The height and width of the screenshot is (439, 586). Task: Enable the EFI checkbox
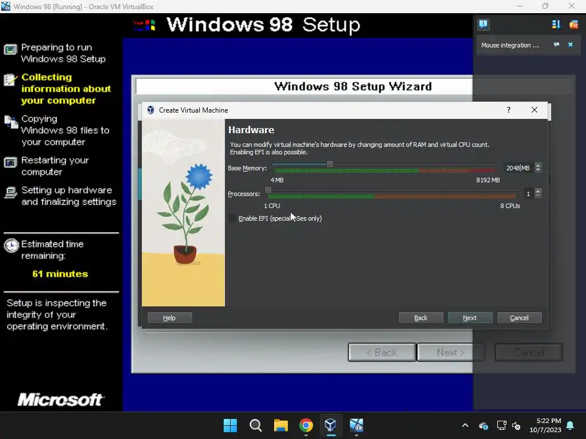(x=232, y=218)
